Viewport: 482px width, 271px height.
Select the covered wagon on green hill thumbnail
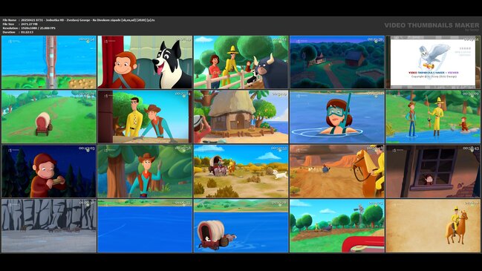[x=49, y=117]
